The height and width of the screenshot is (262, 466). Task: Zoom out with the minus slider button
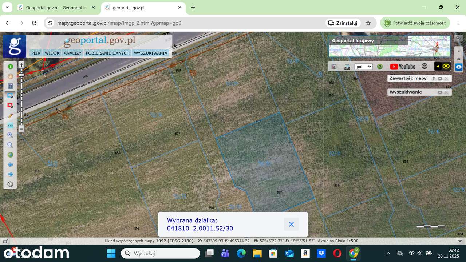(21, 128)
